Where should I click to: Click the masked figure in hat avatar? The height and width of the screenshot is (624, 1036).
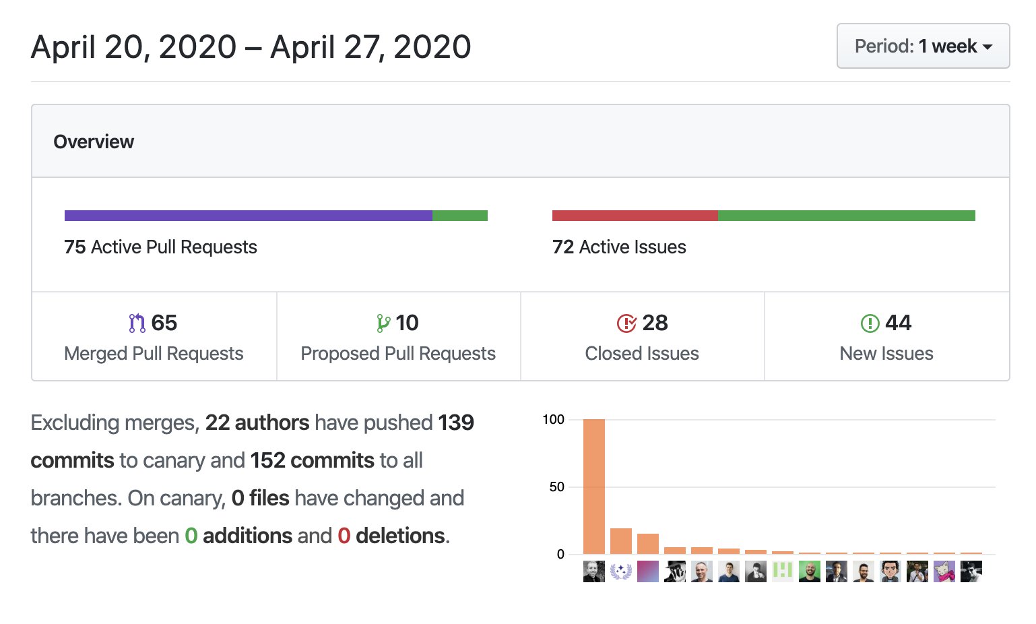pyautogui.click(x=675, y=571)
